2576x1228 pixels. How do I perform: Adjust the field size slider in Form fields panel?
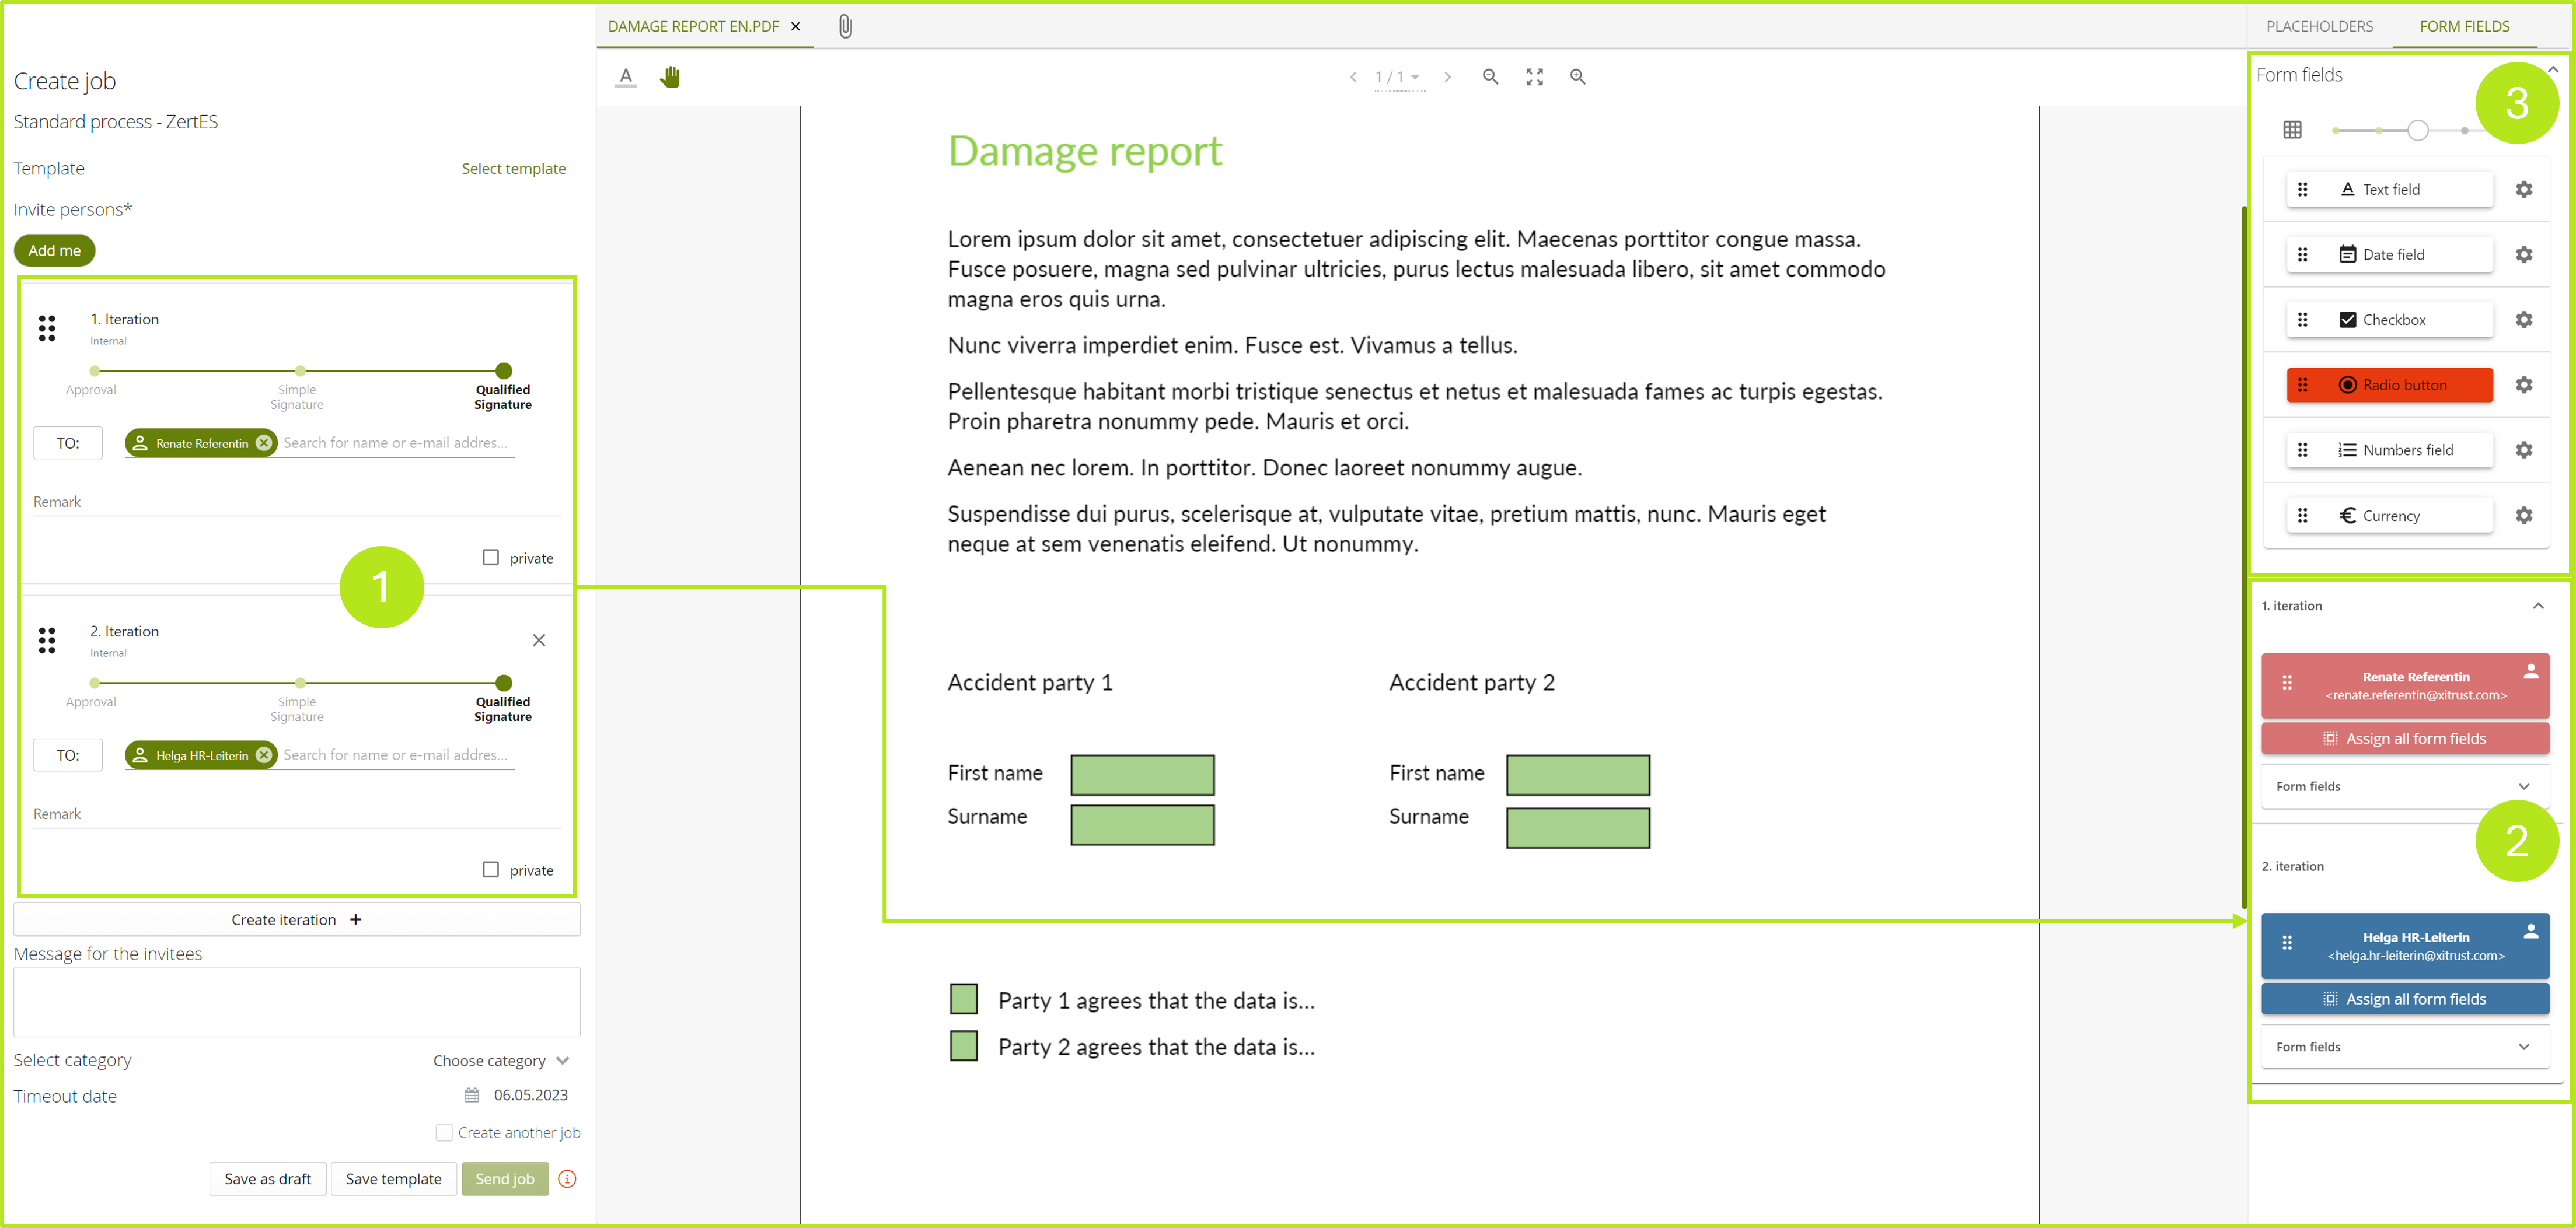tap(2419, 129)
